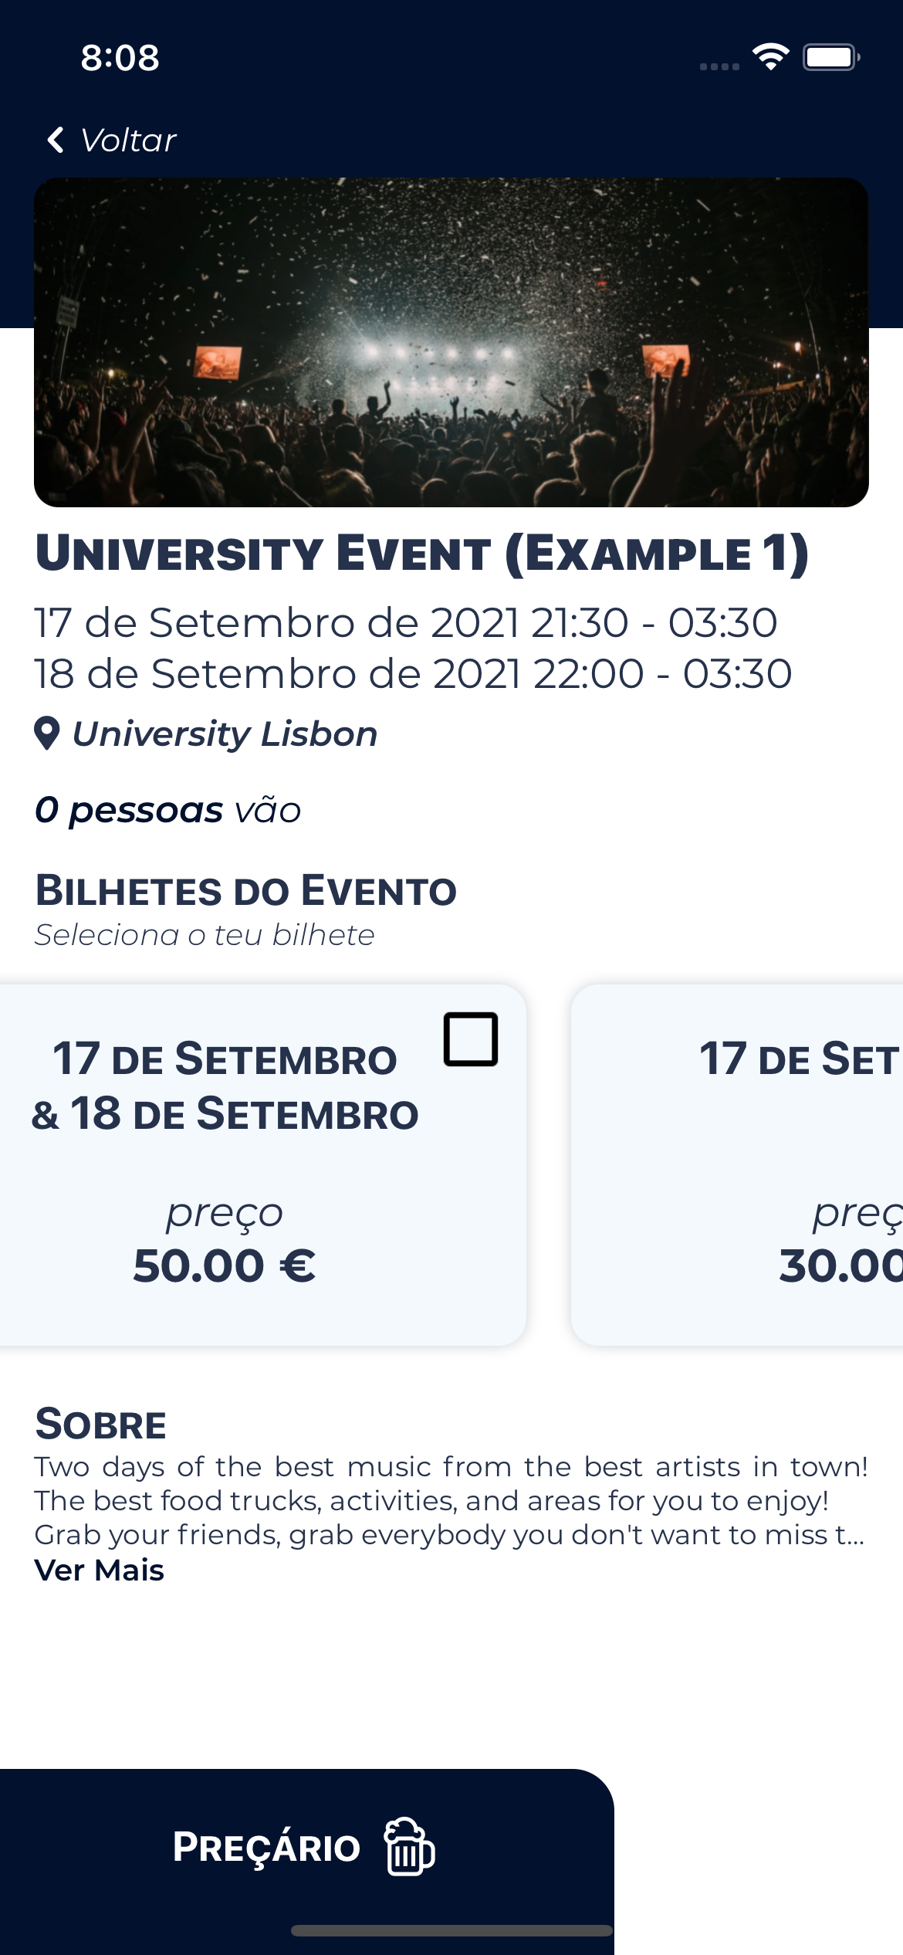
Task: Tap the concert crowd event banner image
Action: pyautogui.click(x=451, y=342)
